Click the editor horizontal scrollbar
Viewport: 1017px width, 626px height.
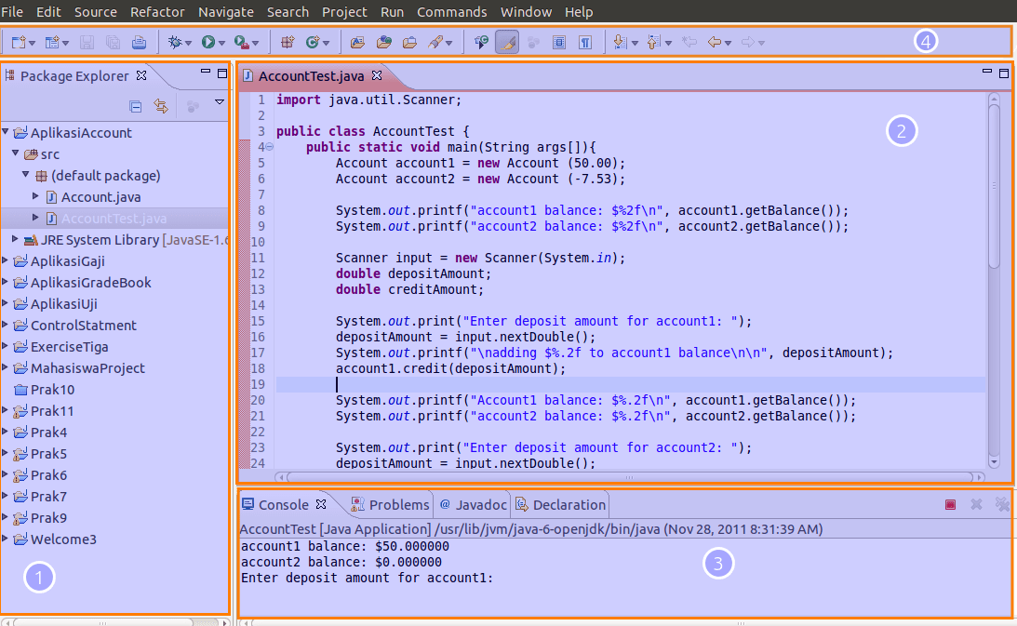(x=629, y=477)
